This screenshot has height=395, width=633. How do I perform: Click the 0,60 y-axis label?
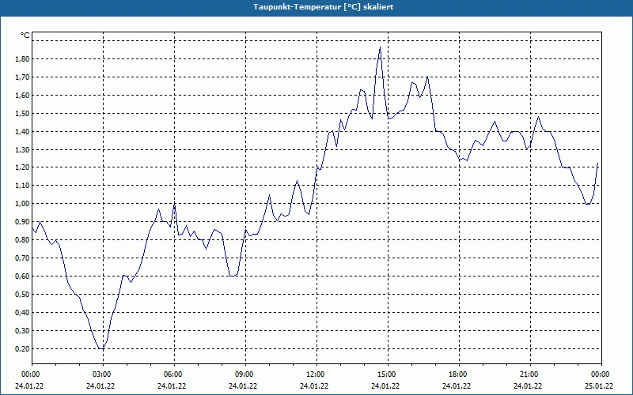point(21,276)
